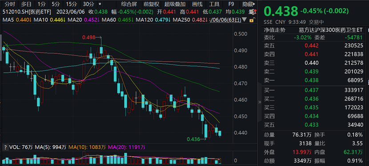The image size is (369, 166).
Task: Click the VOL: 76万 volume label
Action: click(21, 147)
